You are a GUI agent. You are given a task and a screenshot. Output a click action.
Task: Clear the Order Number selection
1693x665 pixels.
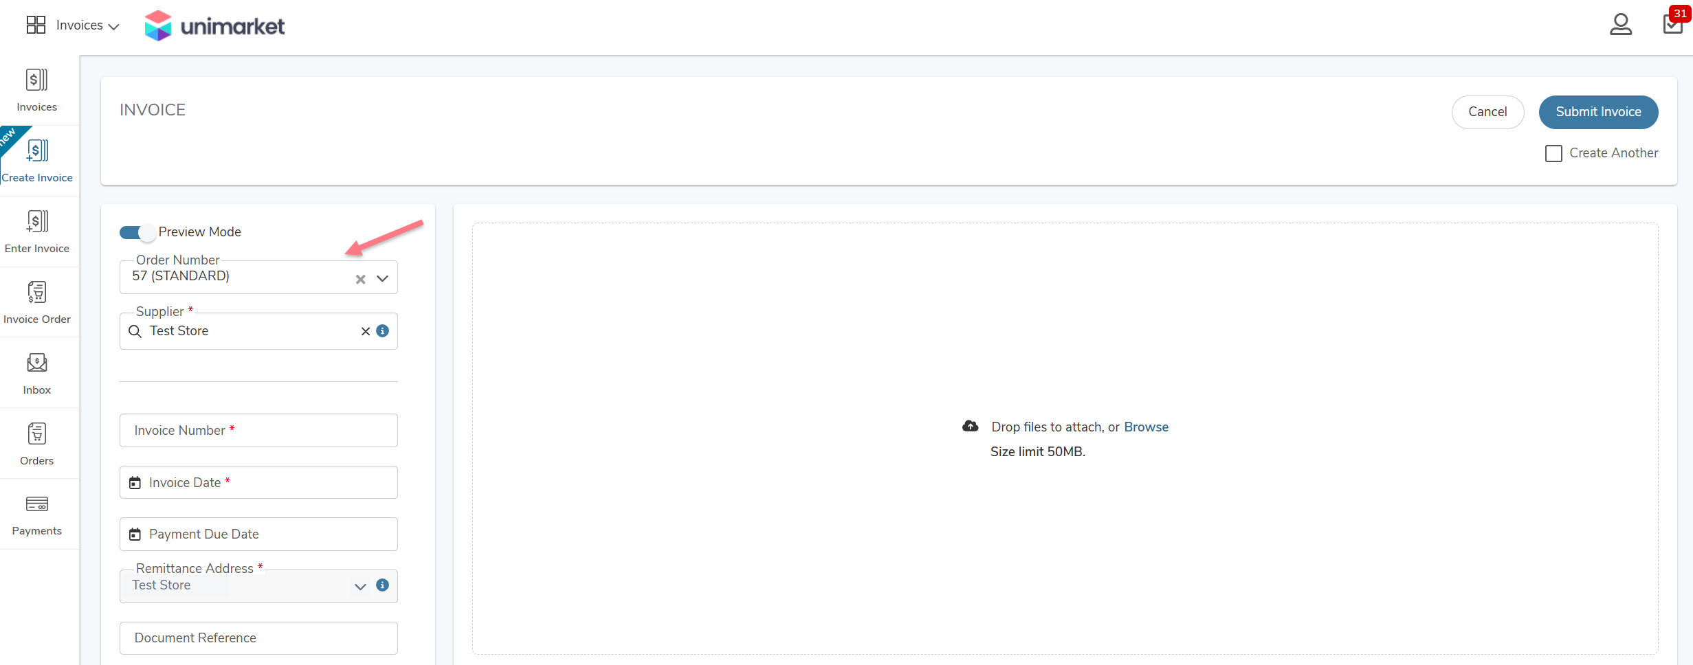coord(360,279)
